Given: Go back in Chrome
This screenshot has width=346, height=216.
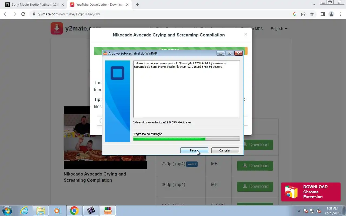Looking at the screenshot, I should (x=6, y=14).
